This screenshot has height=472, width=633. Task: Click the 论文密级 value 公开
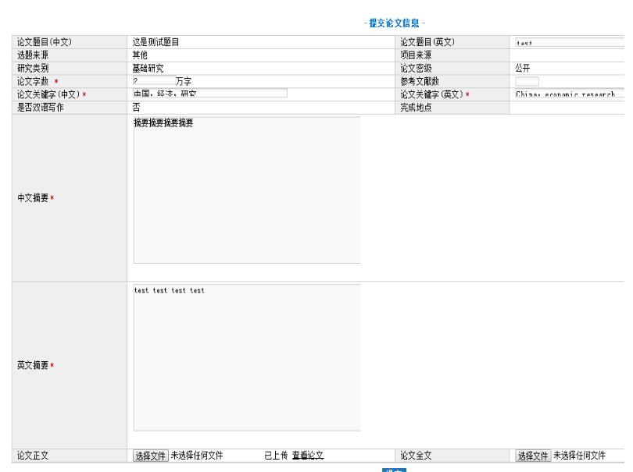point(523,68)
